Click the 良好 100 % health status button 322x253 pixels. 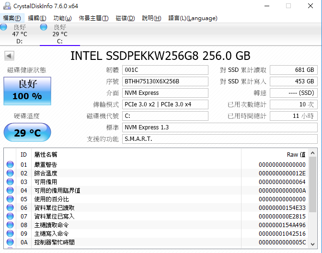(27, 91)
